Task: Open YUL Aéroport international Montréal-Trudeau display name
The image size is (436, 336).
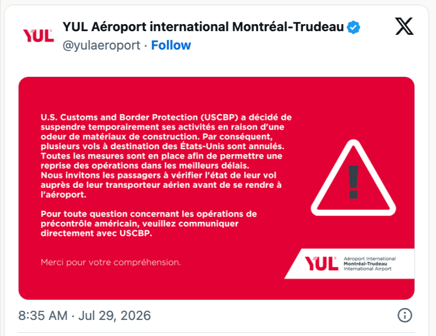Action: click(203, 27)
